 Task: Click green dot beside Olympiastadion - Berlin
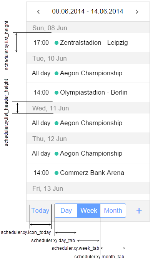(x=57, y=93)
